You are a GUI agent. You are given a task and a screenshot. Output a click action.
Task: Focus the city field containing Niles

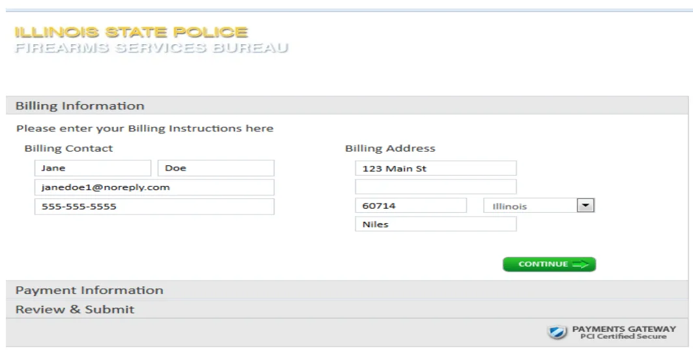435,224
